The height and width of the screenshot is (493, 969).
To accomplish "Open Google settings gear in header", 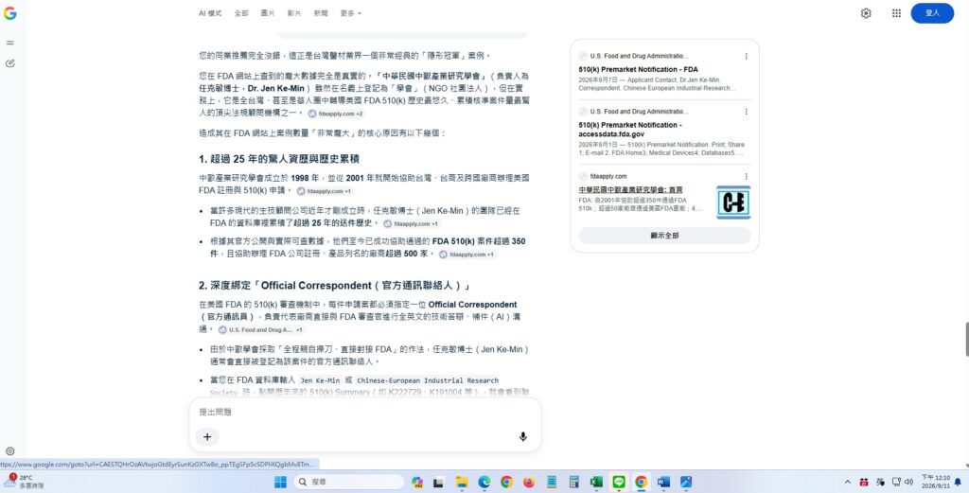I will 866,13.
